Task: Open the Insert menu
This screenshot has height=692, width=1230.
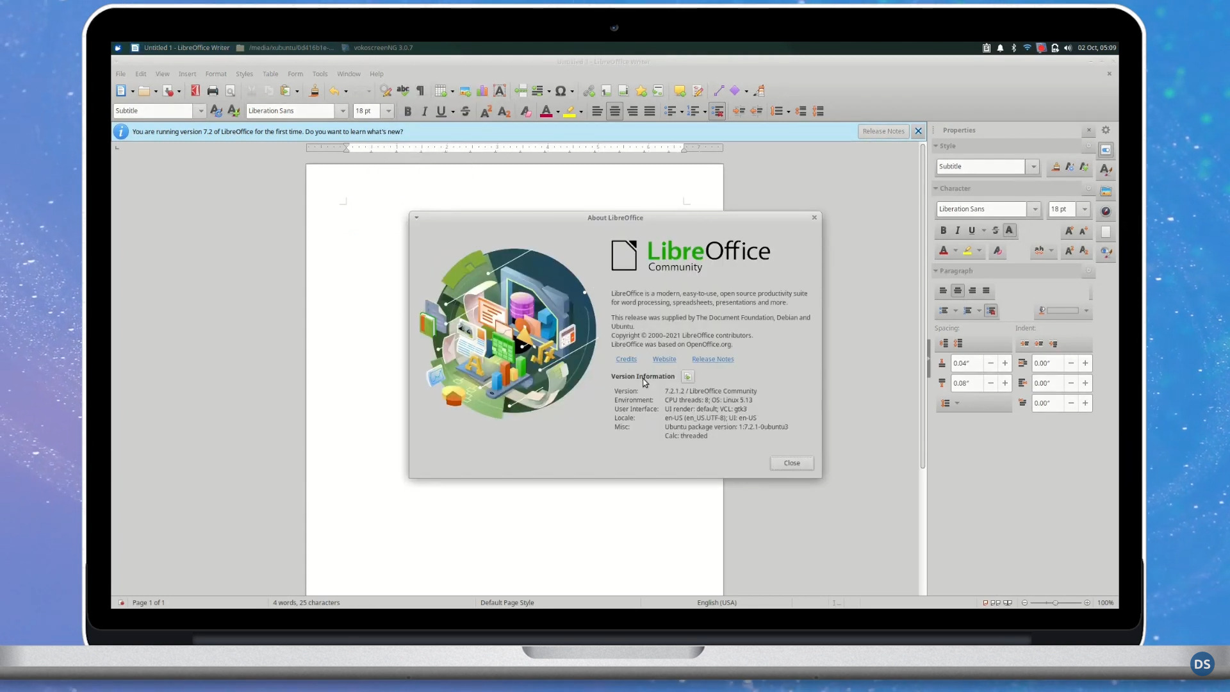Action: coord(187,74)
